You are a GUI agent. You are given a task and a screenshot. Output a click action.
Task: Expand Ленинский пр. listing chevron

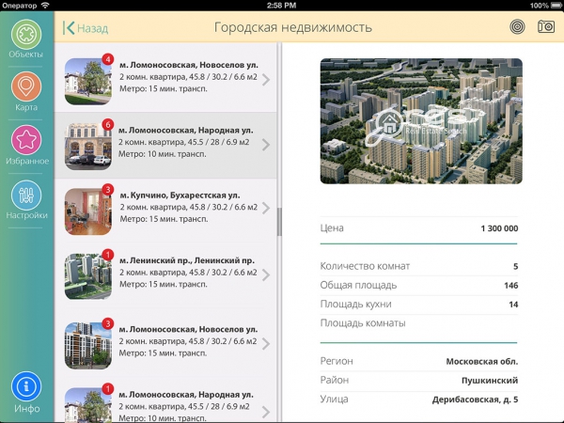click(266, 275)
